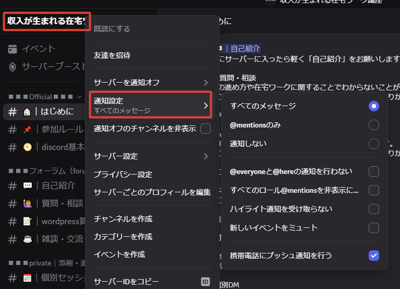Click the hash icon of はじめに channel
The width and height of the screenshot is (400, 289).
click(x=11, y=111)
